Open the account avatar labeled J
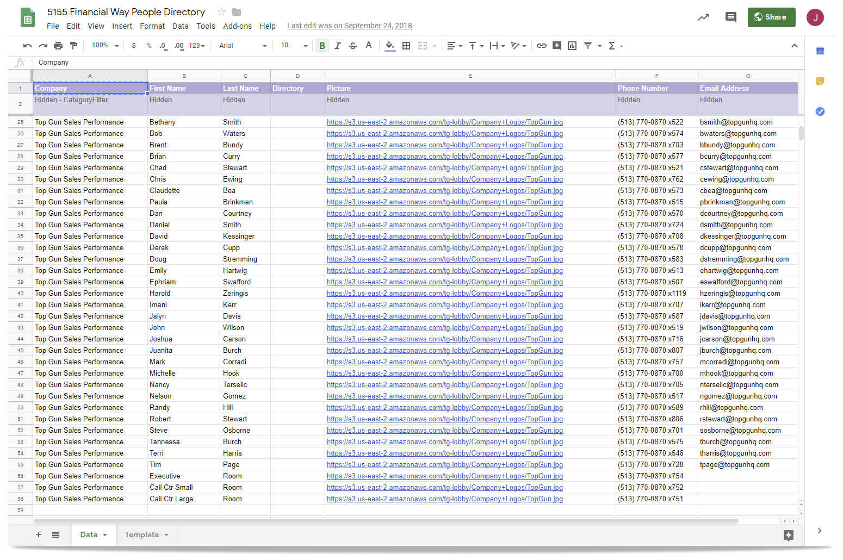 (815, 17)
